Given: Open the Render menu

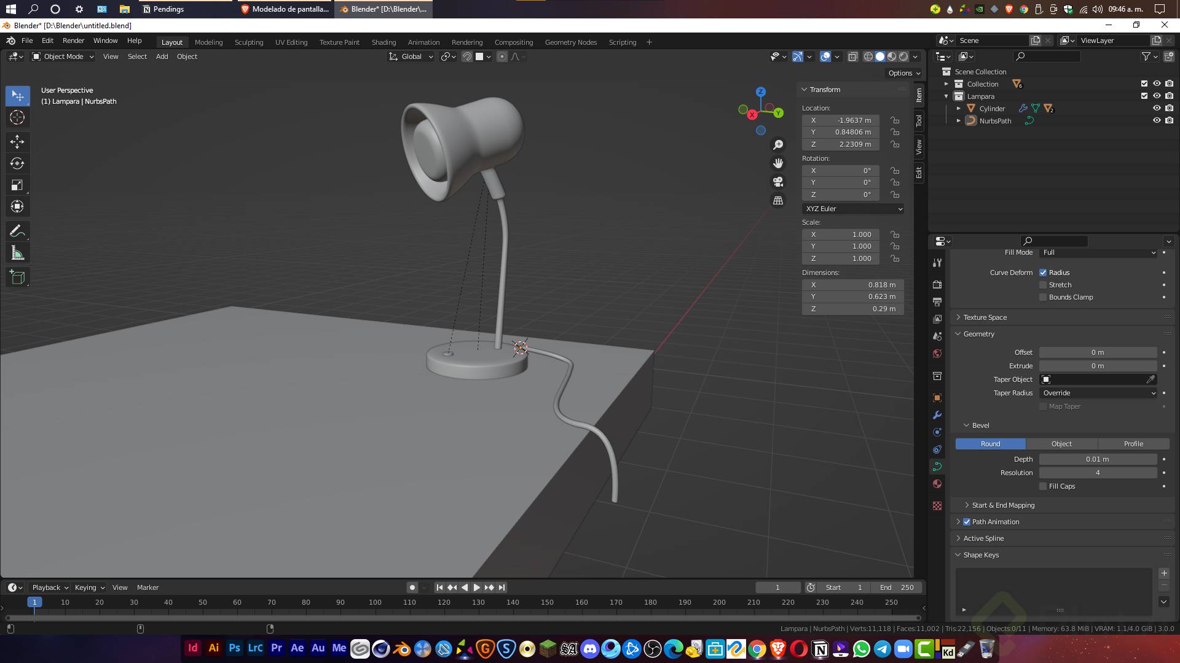Looking at the screenshot, I should [73, 41].
